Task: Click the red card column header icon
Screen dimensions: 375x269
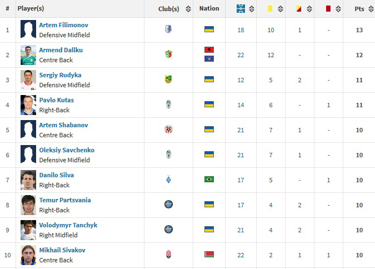Action: coord(328,9)
